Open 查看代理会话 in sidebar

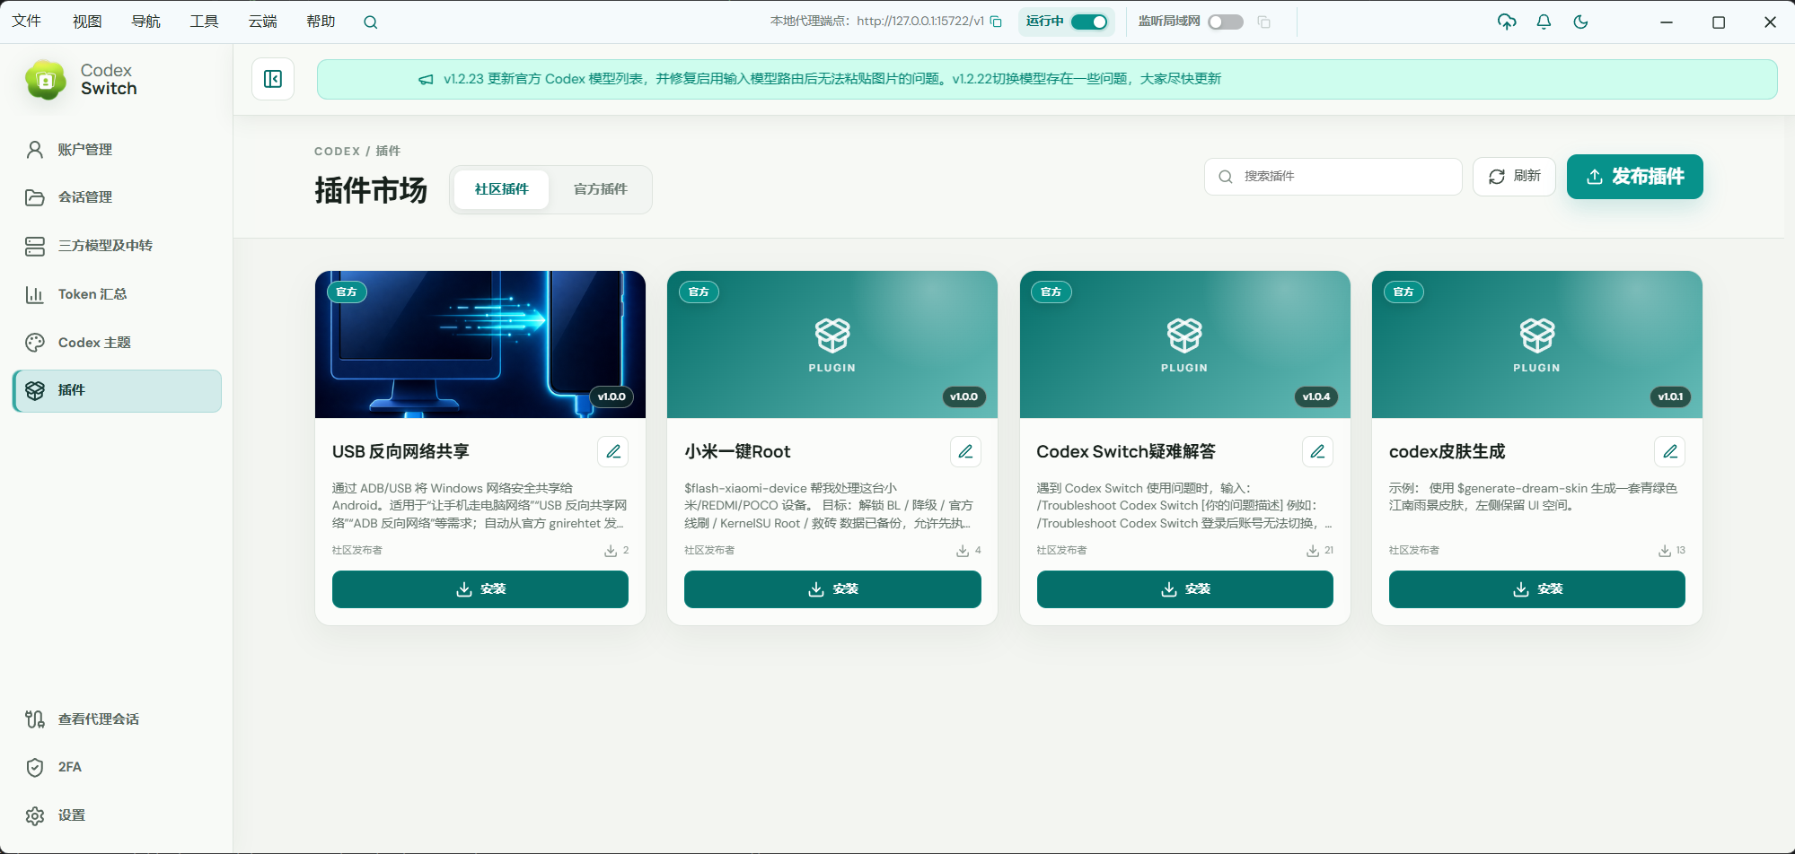[x=117, y=719]
